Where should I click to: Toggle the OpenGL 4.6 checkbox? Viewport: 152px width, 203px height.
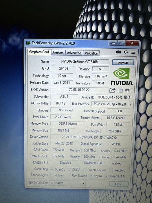point(107,176)
